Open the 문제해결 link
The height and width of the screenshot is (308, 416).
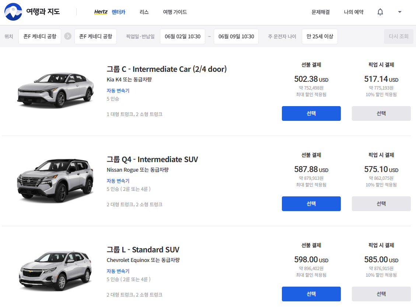(321, 12)
